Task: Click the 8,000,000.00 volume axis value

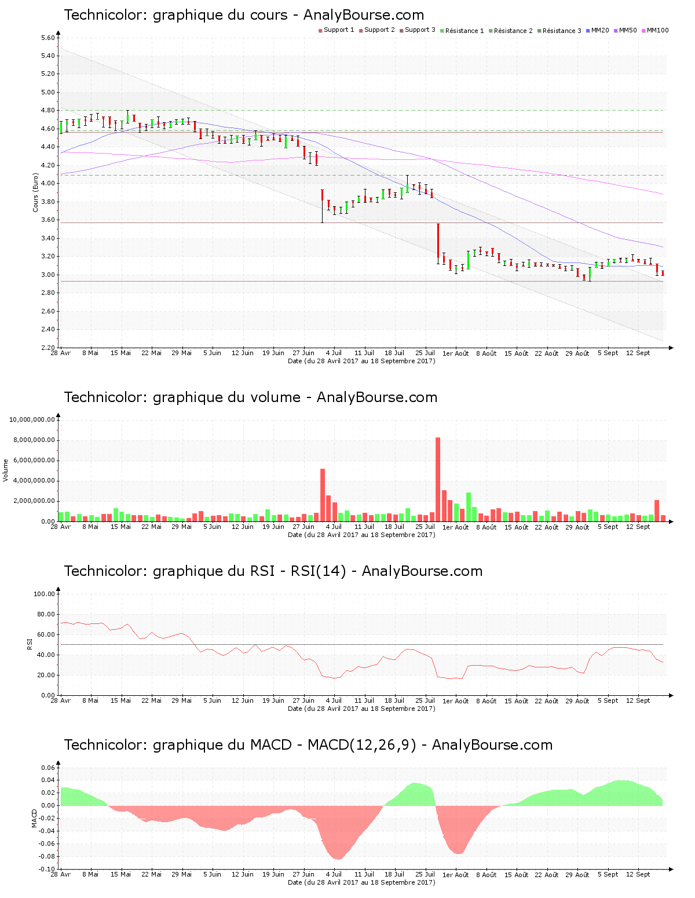Action: pos(34,440)
